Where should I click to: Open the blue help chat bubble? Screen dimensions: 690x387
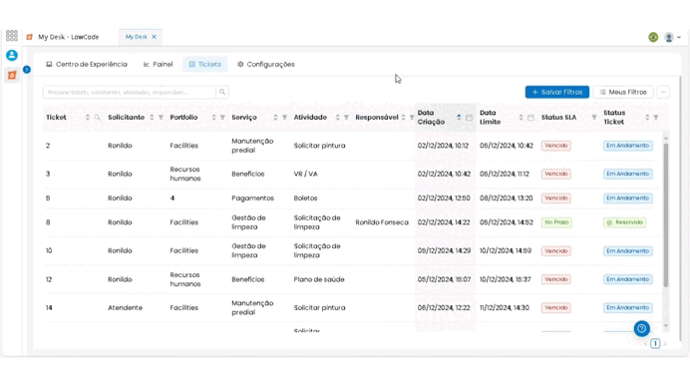pos(641,328)
